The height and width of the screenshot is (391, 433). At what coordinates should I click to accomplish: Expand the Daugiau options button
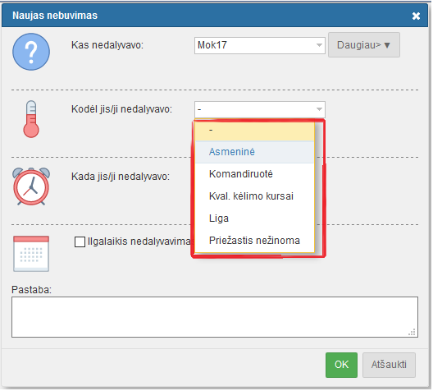pyautogui.click(x=363, y=45)
